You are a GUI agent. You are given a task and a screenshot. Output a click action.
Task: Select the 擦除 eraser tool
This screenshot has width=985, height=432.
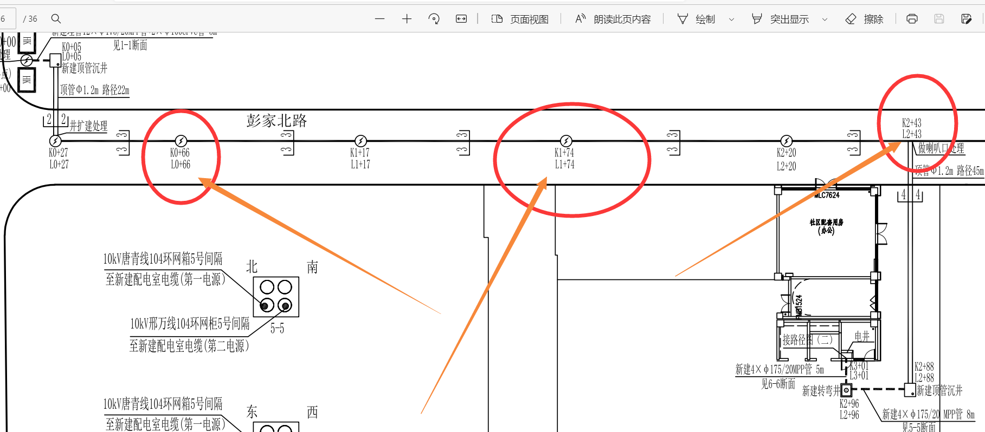coord(864,19)
